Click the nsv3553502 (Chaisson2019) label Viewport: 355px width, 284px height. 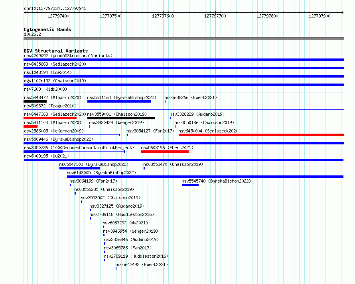pyautogui.click(x=110, y=198)
